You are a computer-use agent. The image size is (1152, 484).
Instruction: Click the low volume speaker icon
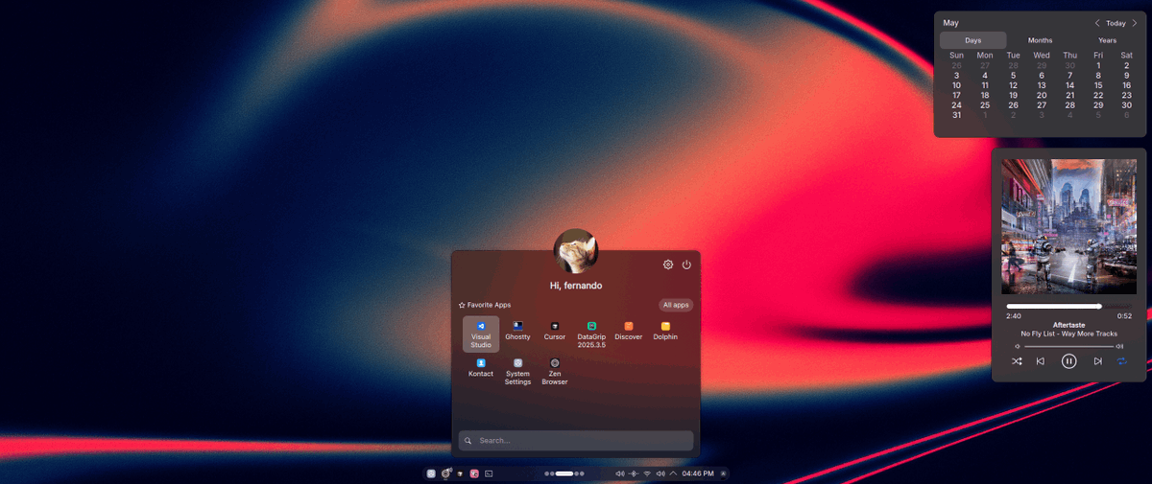click(1018, 346)
